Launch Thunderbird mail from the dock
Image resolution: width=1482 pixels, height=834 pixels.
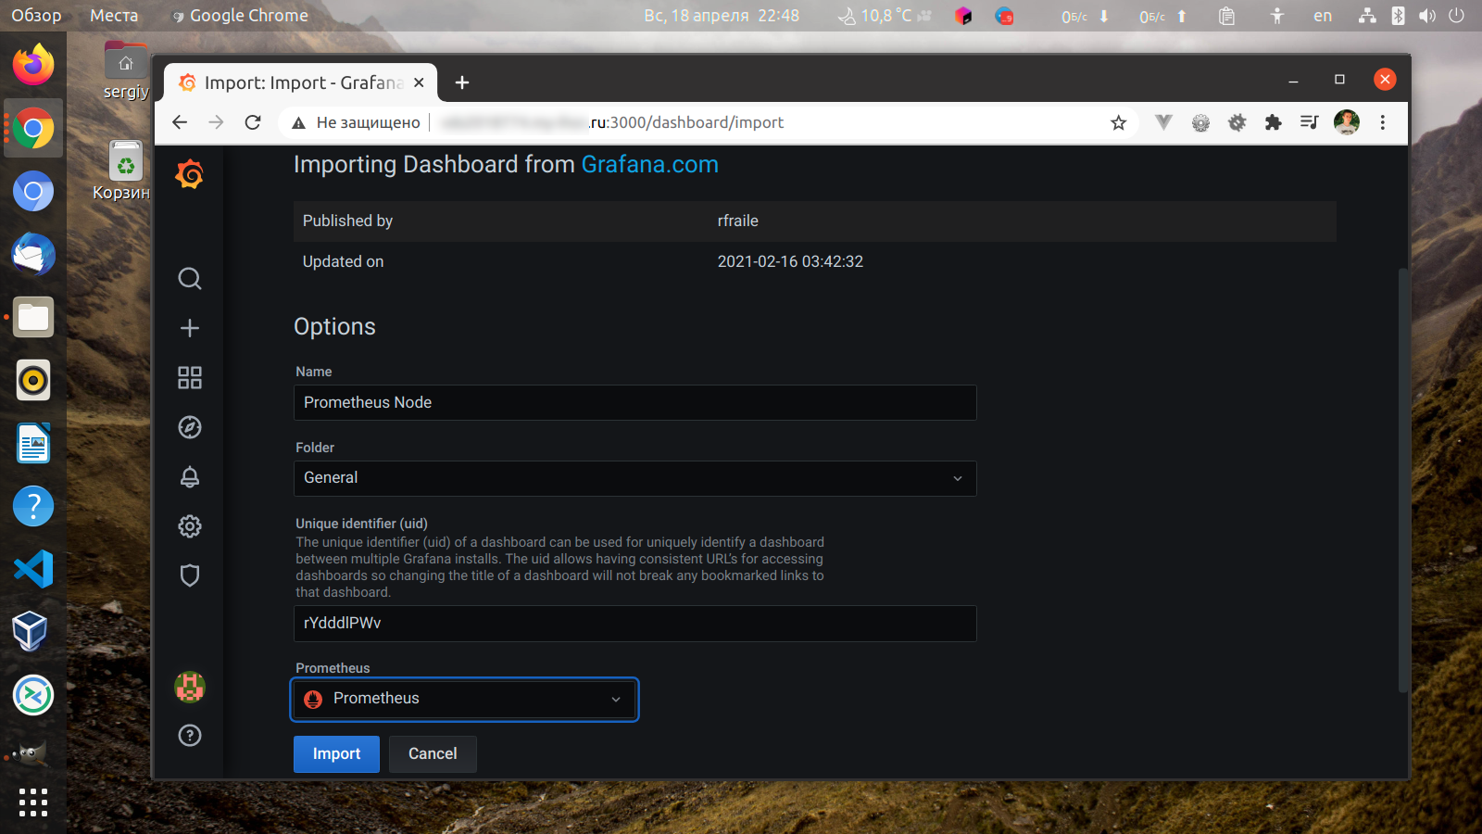click(33, 254)
